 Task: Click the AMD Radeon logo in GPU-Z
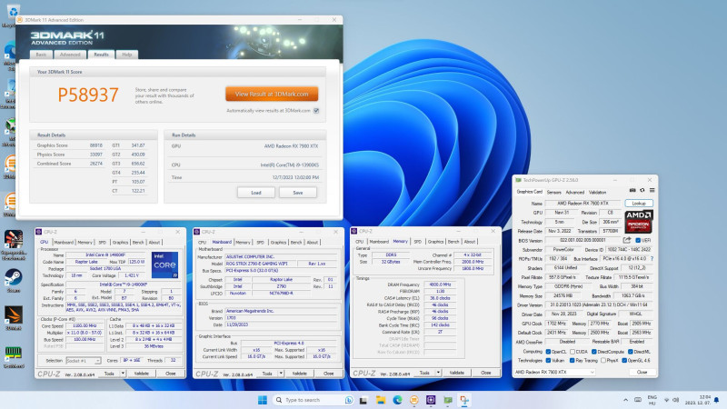coord(639,221)
